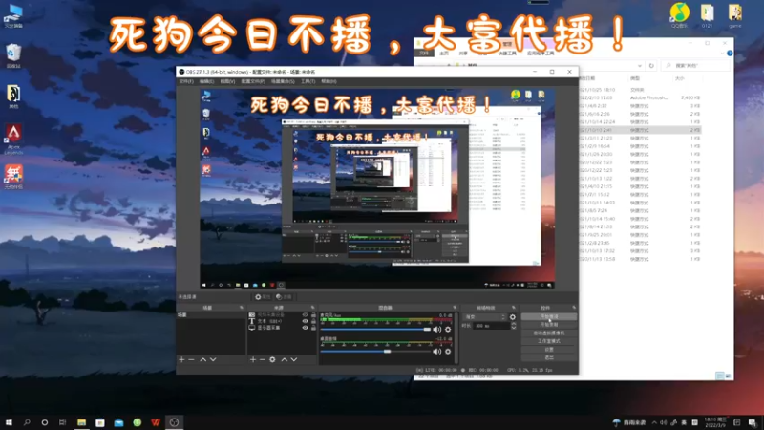Open the OBS Scene Collection menu

[283, 81]
